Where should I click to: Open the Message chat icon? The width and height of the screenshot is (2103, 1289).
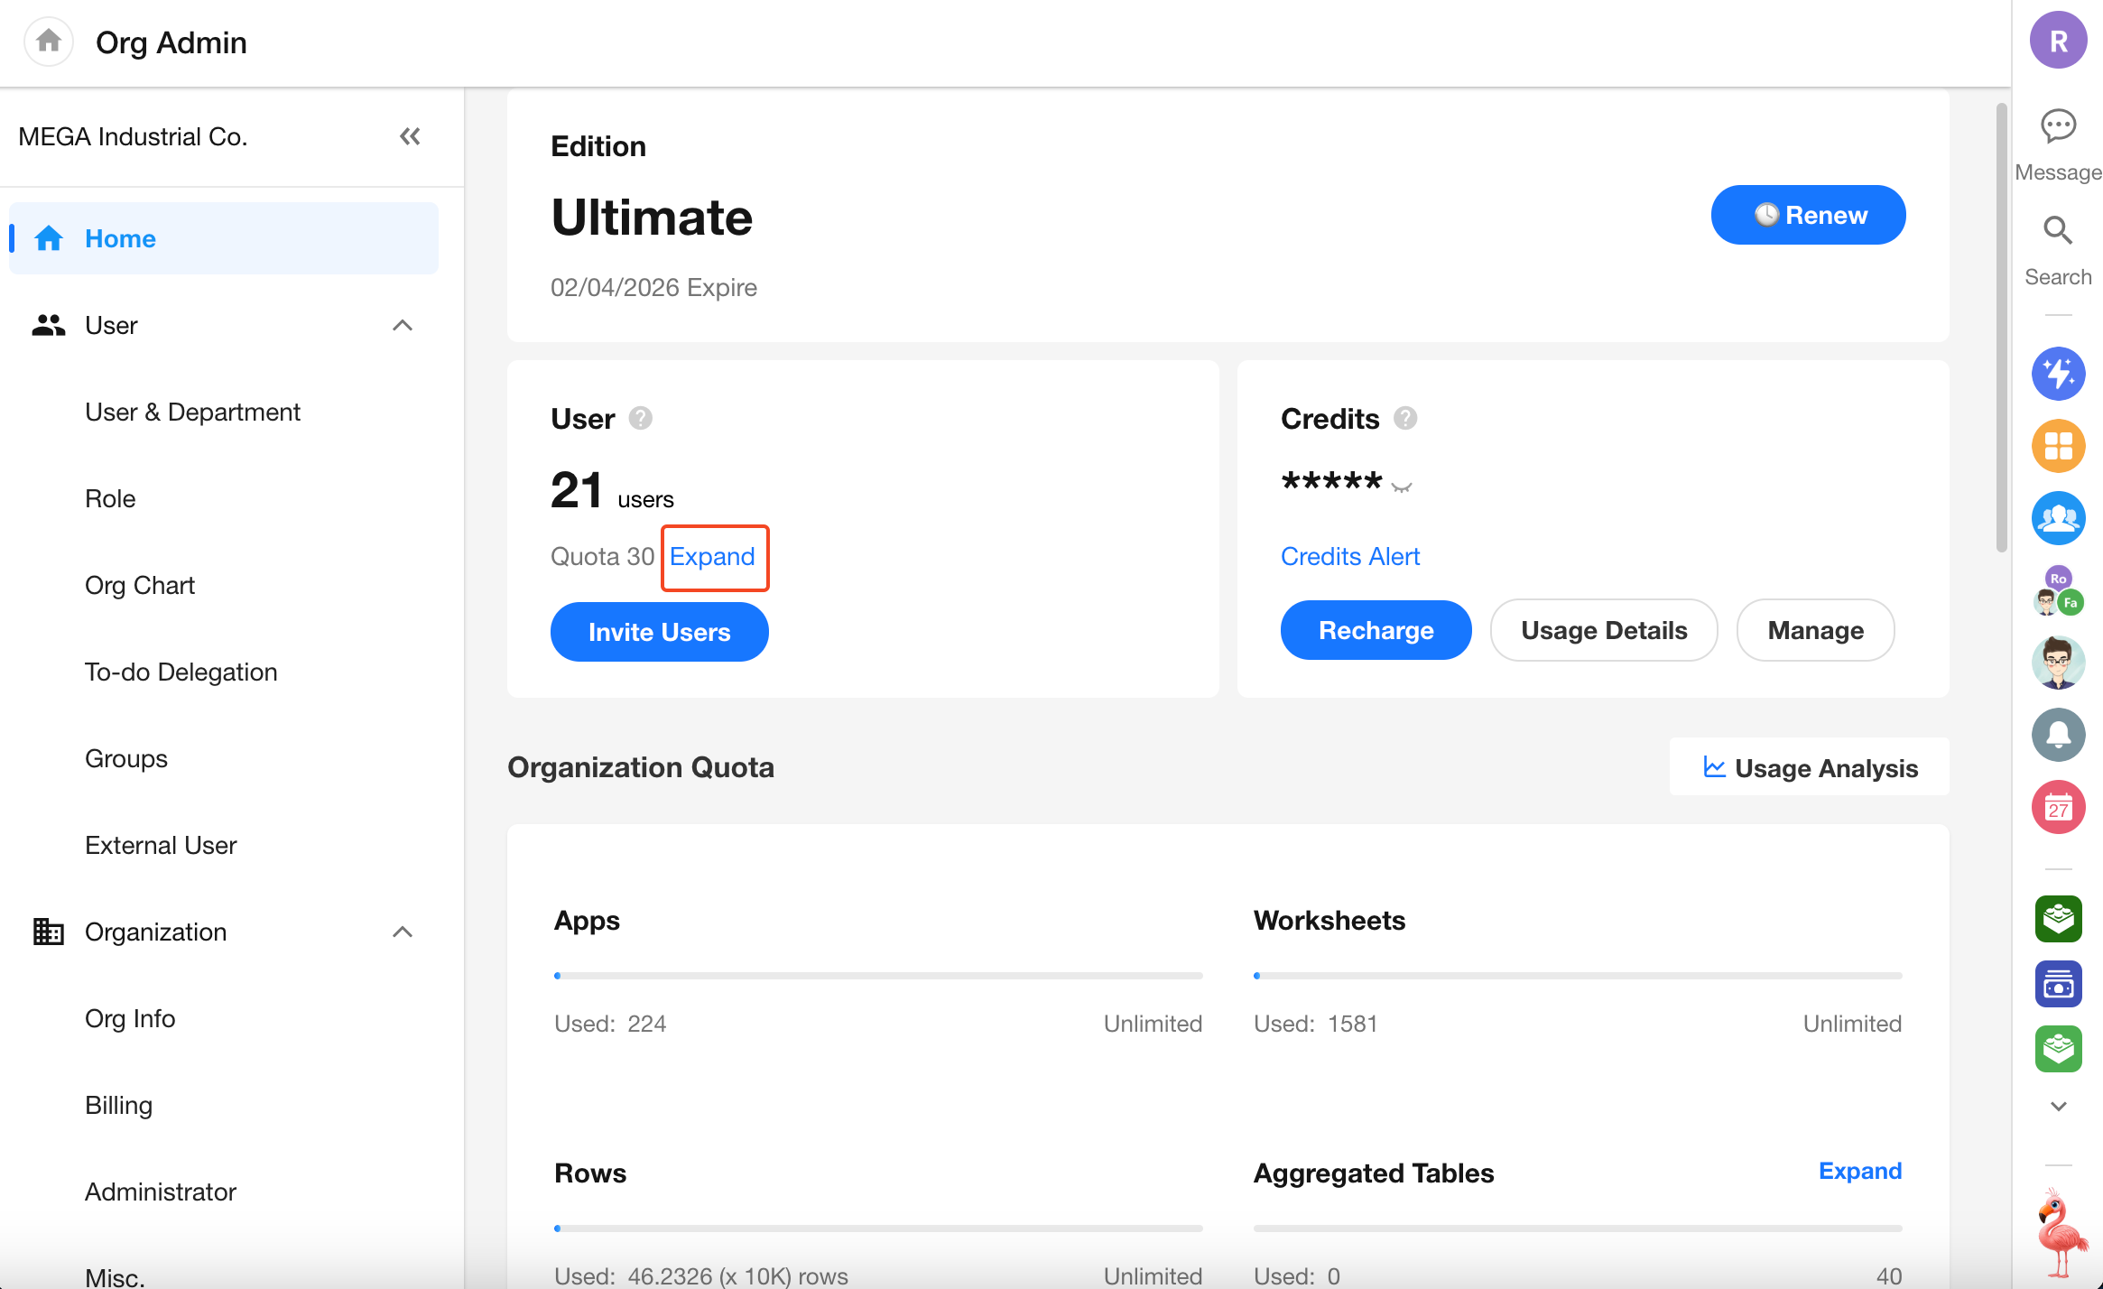click(2058, 126)
